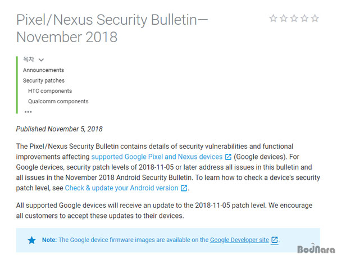
Task: Open supported Google Pixel and Nexus devices link
Action: [x=157, y=157]
